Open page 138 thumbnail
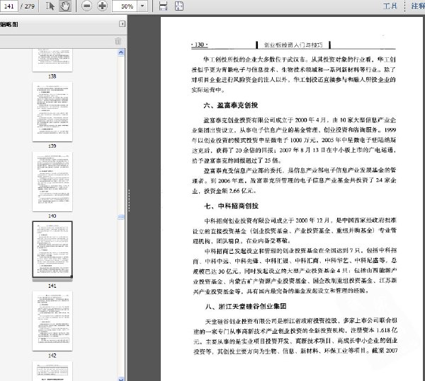 (x=52, y=61)
